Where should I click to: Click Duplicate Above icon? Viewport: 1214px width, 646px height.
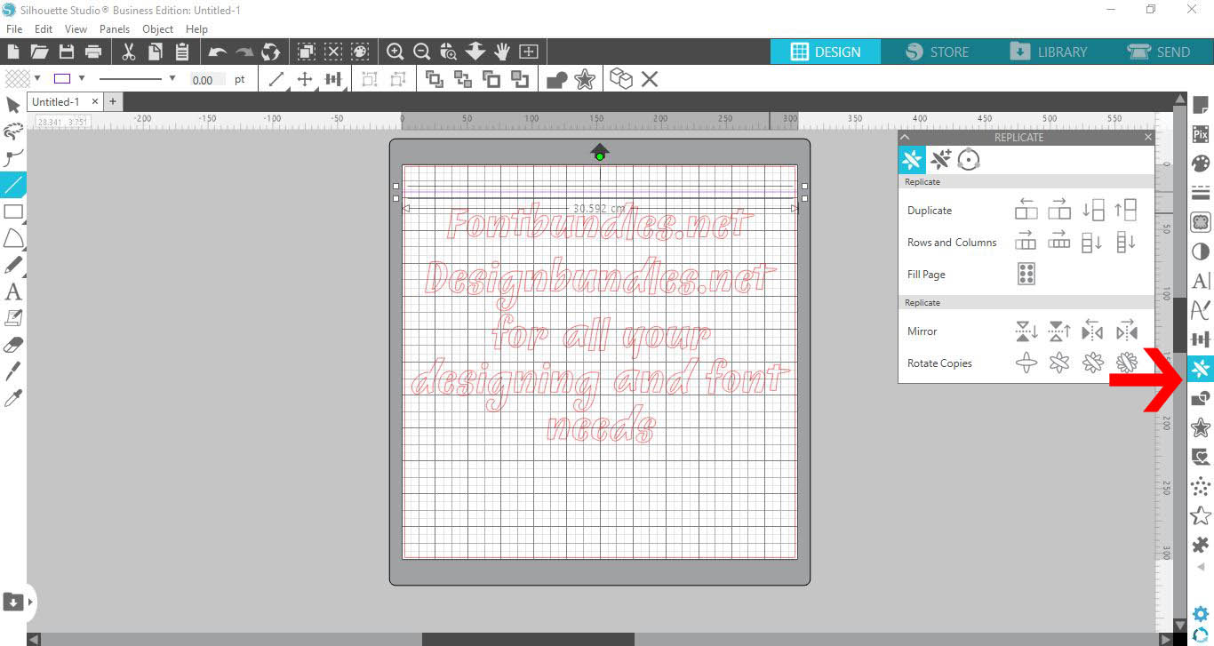1126,210
